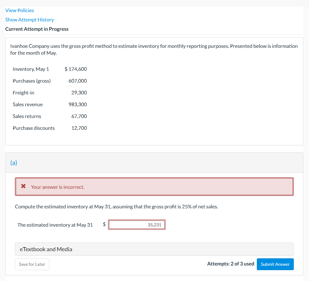The image size is (309, 281).
Task: Click the red X error icon
Action: click(x=23, y=186)
